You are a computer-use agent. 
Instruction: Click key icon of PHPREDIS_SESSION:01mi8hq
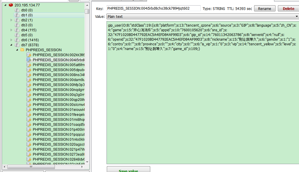coord(29,119)
